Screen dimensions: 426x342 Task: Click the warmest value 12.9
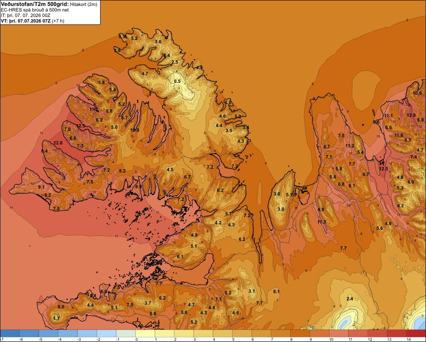[411, 115]
